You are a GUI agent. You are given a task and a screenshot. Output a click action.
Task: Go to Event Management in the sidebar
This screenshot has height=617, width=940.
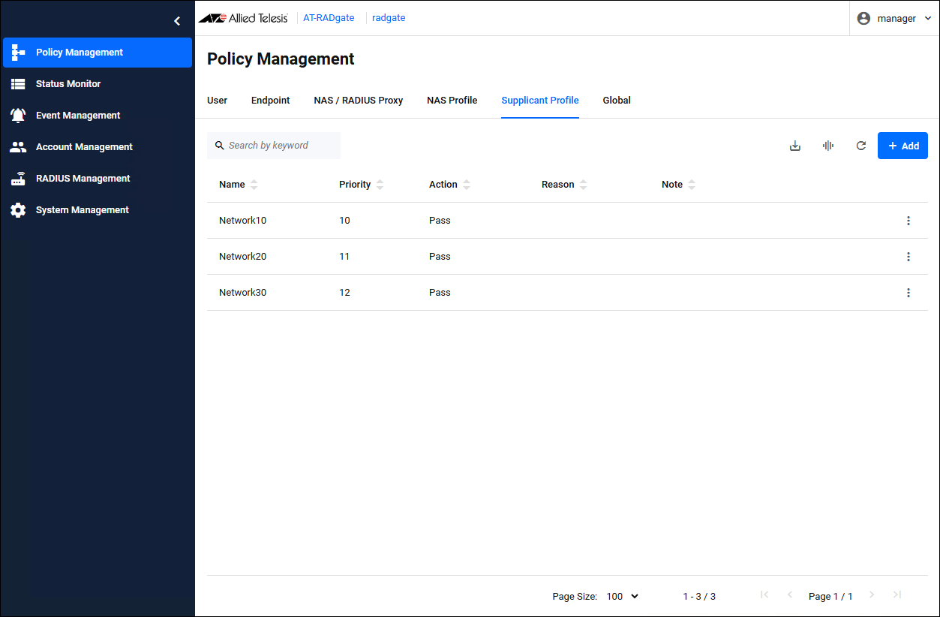pyautogui.click(x=78, y=116)
